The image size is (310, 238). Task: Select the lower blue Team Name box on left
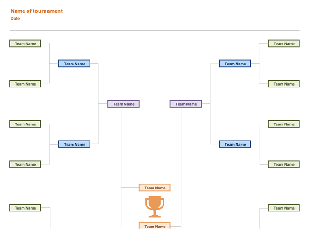point(74,144)
